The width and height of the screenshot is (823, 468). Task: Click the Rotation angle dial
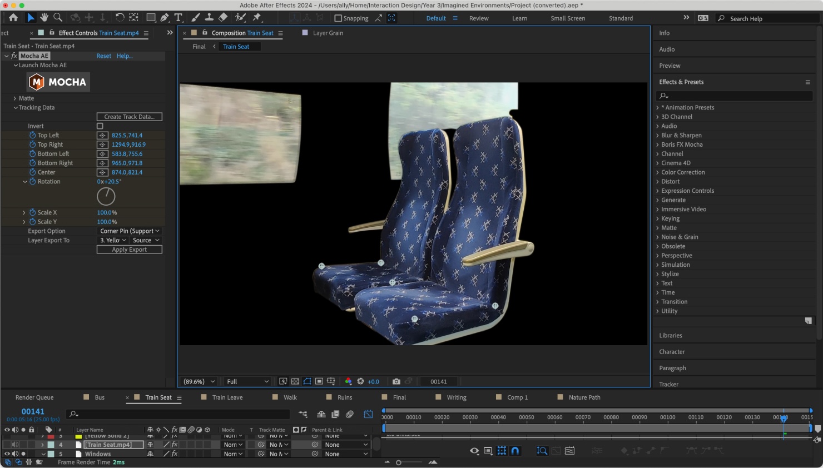point(106,196)
